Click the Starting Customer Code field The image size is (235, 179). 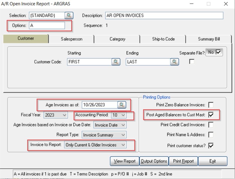tap(89, 62)
